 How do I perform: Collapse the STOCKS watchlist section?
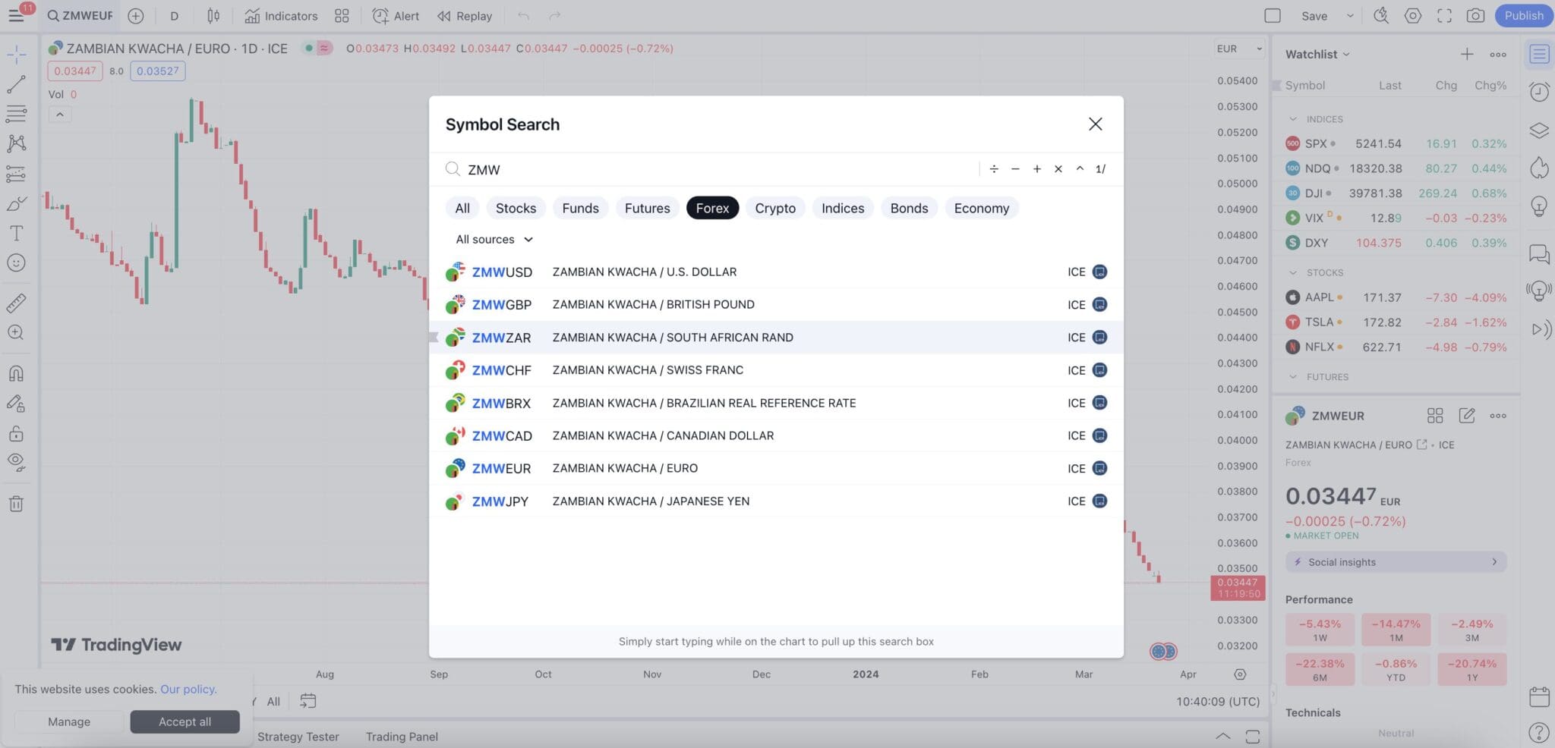click(1293, 272)
